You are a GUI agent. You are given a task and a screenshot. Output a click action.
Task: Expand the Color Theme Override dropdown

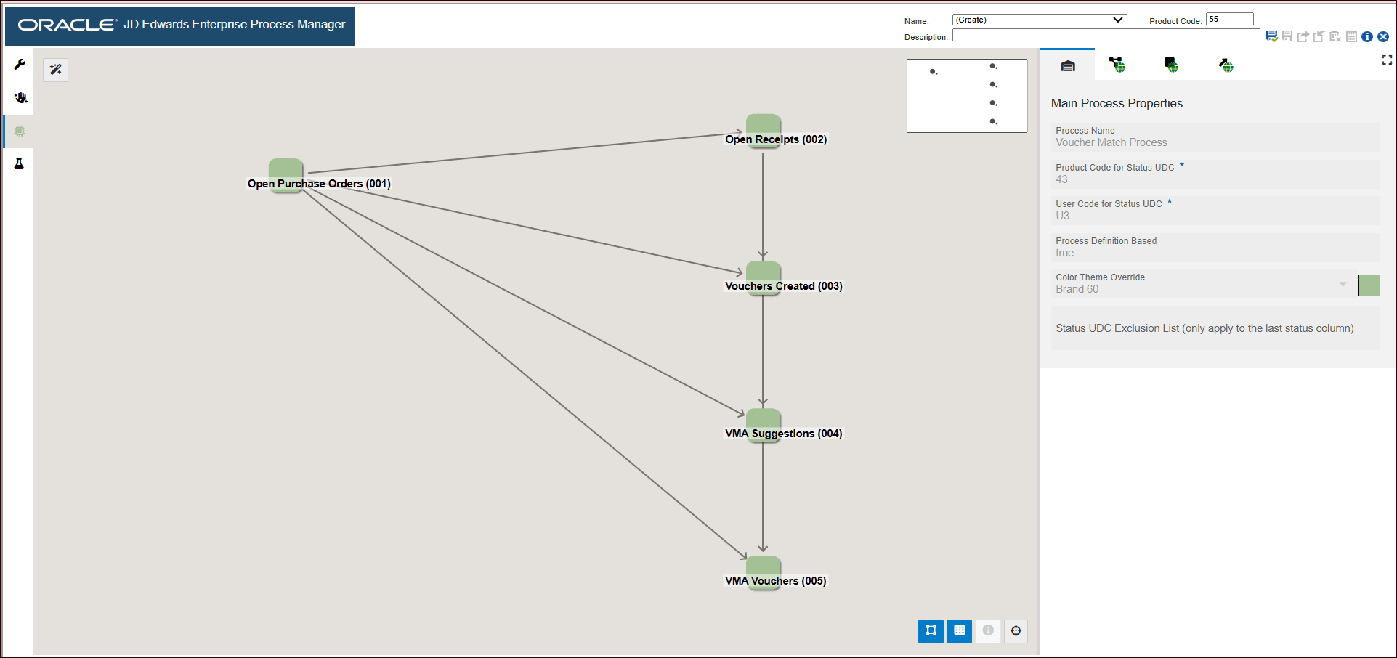[1343, 284]
